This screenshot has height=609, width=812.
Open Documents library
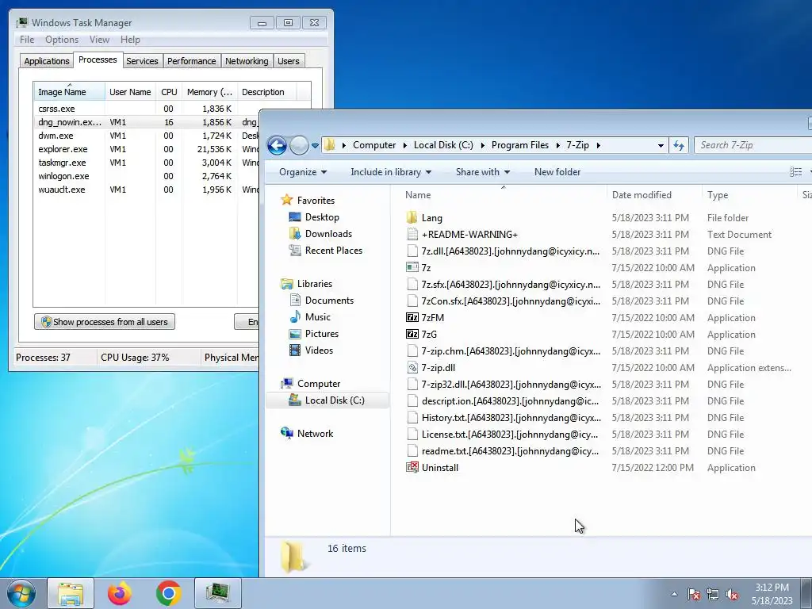tap(329, 301)
